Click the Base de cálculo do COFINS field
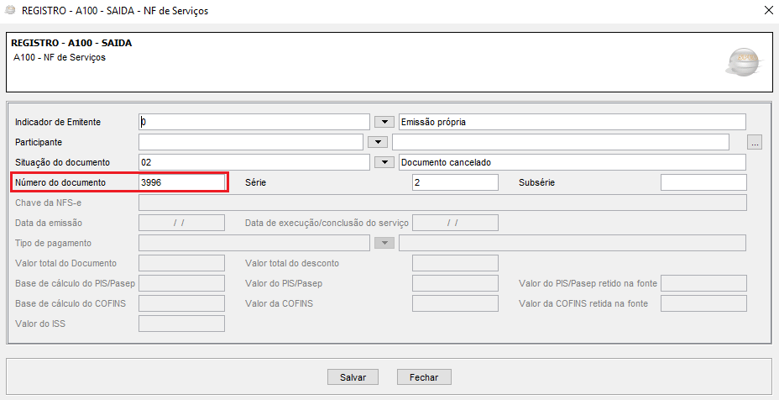The height and width of the screenshot is (400, 779). pyautogui.click(x=182, y=303)
